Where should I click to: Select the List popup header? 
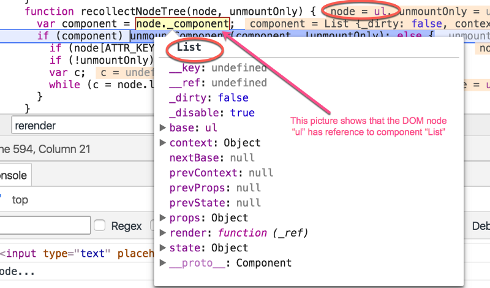click(189, 47)
